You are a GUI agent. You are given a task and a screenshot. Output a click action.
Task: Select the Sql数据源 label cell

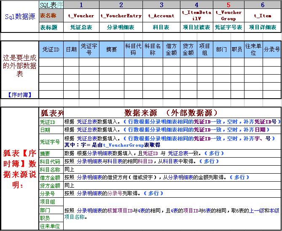coord(20,16)
